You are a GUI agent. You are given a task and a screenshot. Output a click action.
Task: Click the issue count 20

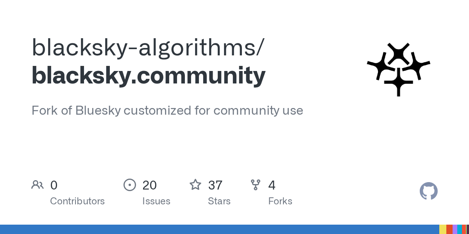point(150,185)
